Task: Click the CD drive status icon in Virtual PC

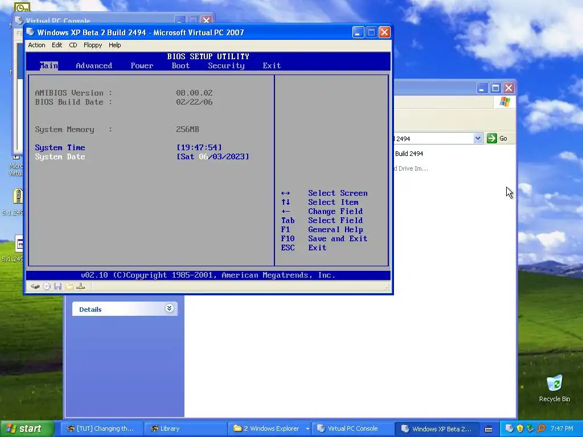Action: [47, 286]
